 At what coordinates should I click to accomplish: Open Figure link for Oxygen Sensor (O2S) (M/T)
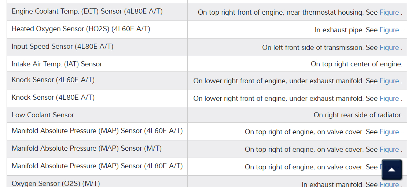pos(389,184)
